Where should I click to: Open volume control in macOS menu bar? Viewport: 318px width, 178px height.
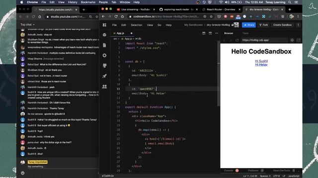pos(227,2)
